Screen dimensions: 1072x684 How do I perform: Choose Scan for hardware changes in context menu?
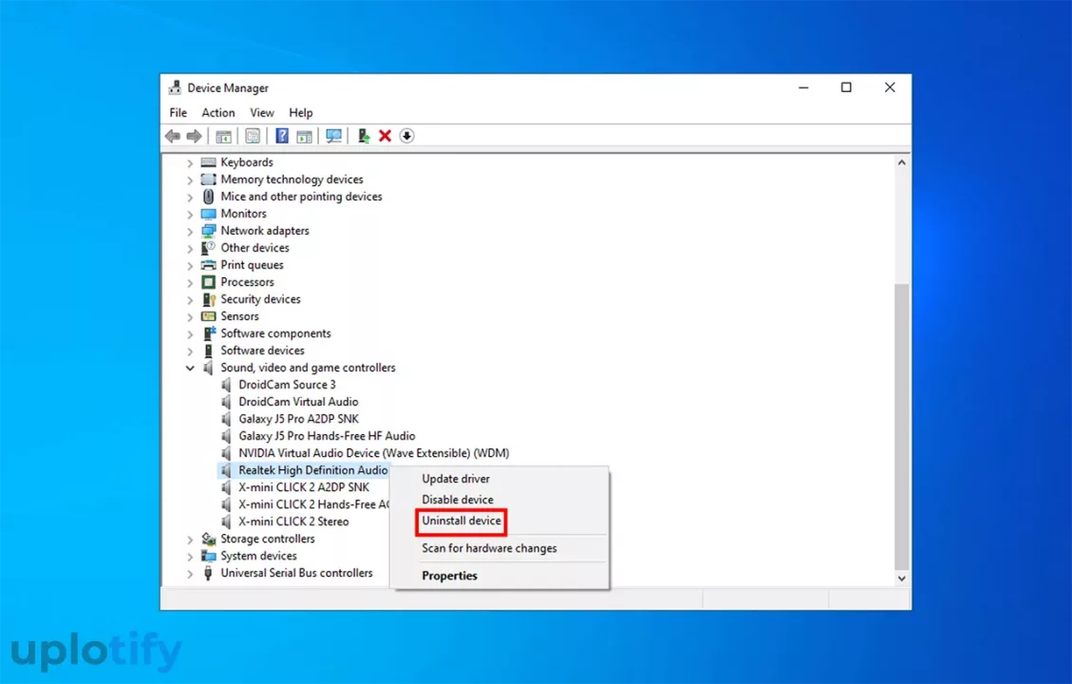489,548
